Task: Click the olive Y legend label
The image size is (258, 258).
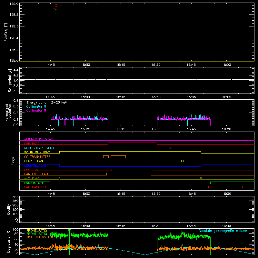Action: pos(56,10)
